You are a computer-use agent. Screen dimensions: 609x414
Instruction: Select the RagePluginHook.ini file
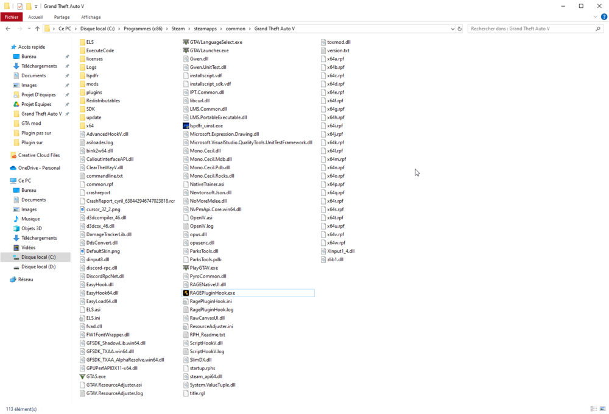pyautogui.click(x=211, y=301)
